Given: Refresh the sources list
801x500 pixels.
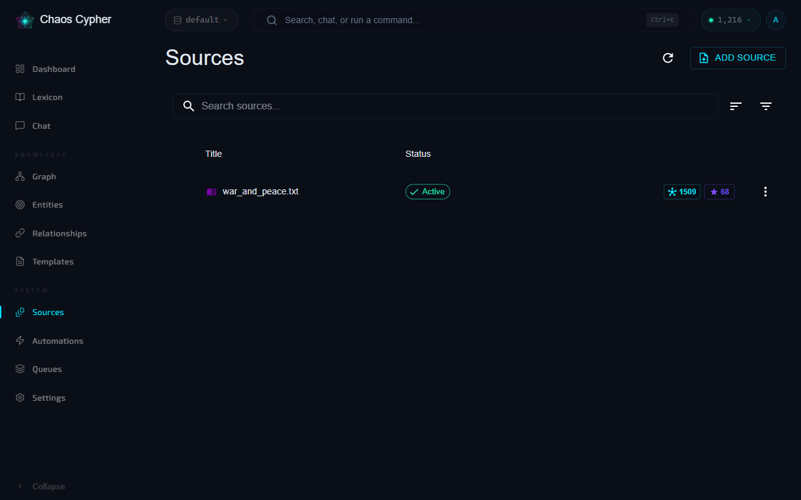Looking at the screenshot, I should [668, 57].
